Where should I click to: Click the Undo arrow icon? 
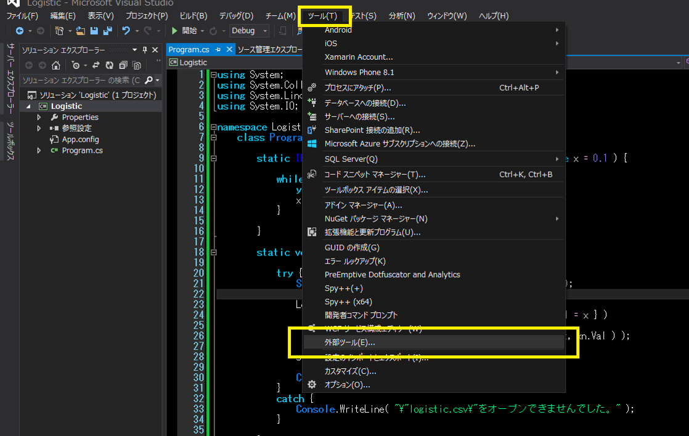pyautogui.click(x=127, y=30)
